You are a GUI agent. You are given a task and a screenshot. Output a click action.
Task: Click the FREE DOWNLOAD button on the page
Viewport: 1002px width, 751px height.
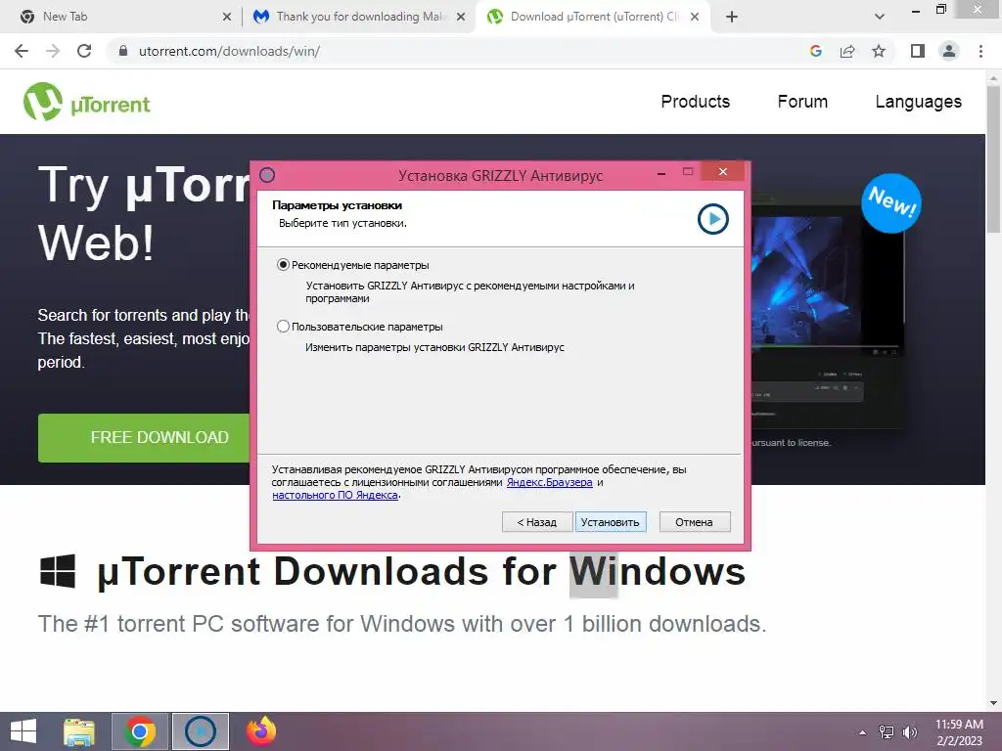145,437
